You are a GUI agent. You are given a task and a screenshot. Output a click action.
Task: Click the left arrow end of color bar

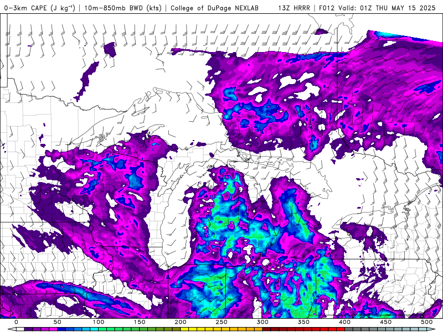12,329
